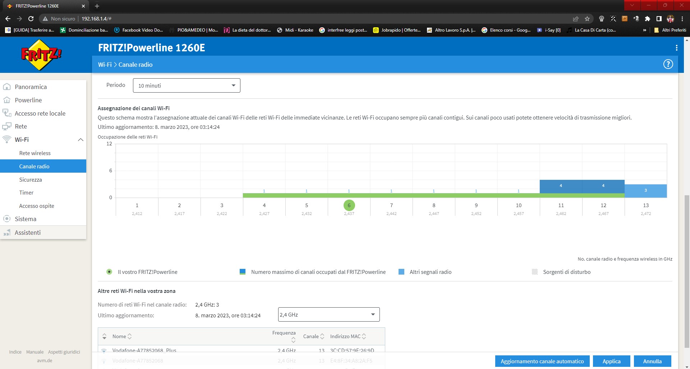This screenshot has width=690, height=369.
Task: Click the Panoramica home icon
Action: 7,87
